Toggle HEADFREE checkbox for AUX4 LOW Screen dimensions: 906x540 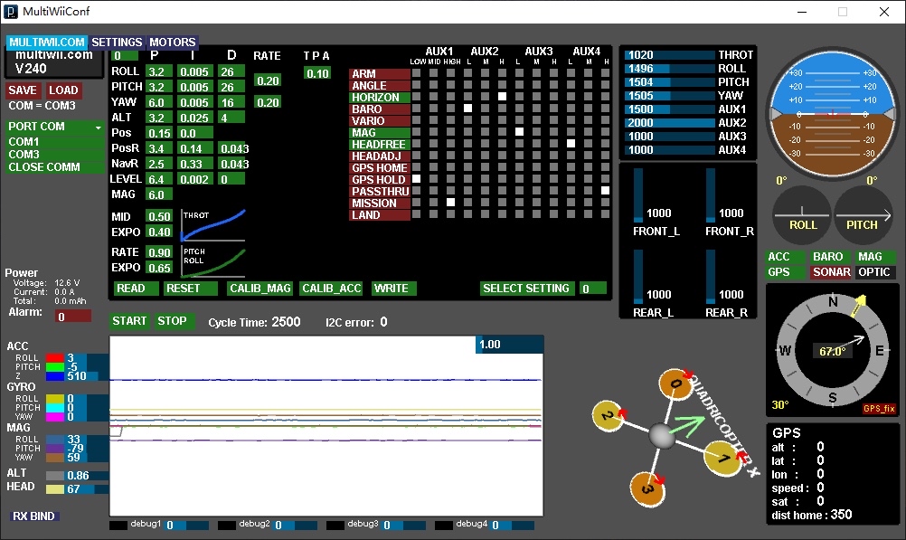tap(571, 144)
